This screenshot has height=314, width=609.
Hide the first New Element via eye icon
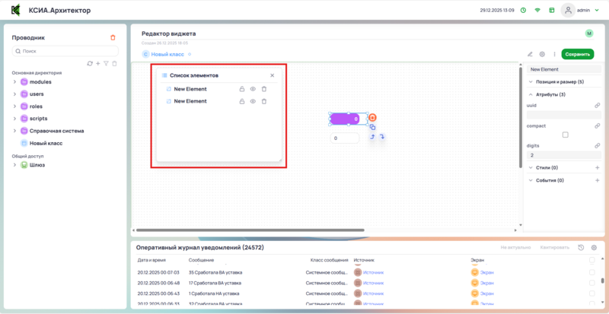click(x=253, y=89)
